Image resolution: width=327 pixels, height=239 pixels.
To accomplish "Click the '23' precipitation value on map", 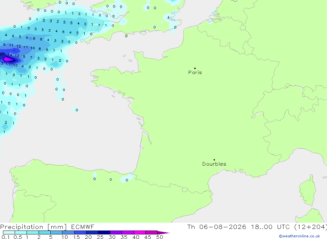I will 3,54.
